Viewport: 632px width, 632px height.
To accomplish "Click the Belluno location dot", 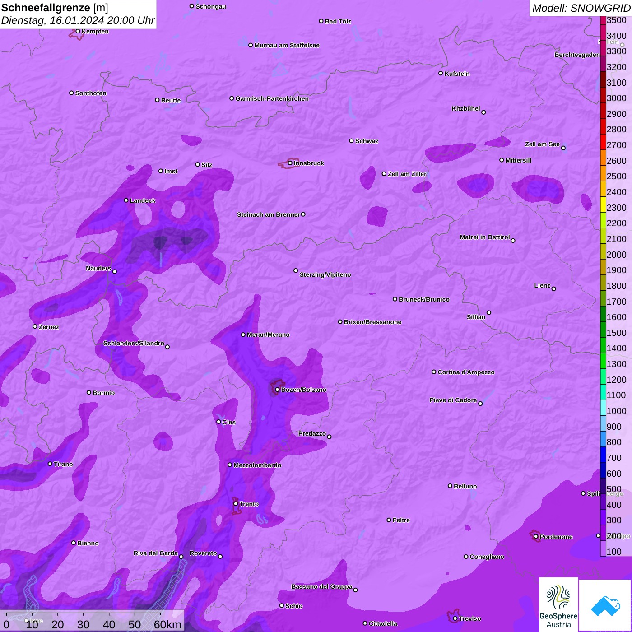I will point(450,486).
